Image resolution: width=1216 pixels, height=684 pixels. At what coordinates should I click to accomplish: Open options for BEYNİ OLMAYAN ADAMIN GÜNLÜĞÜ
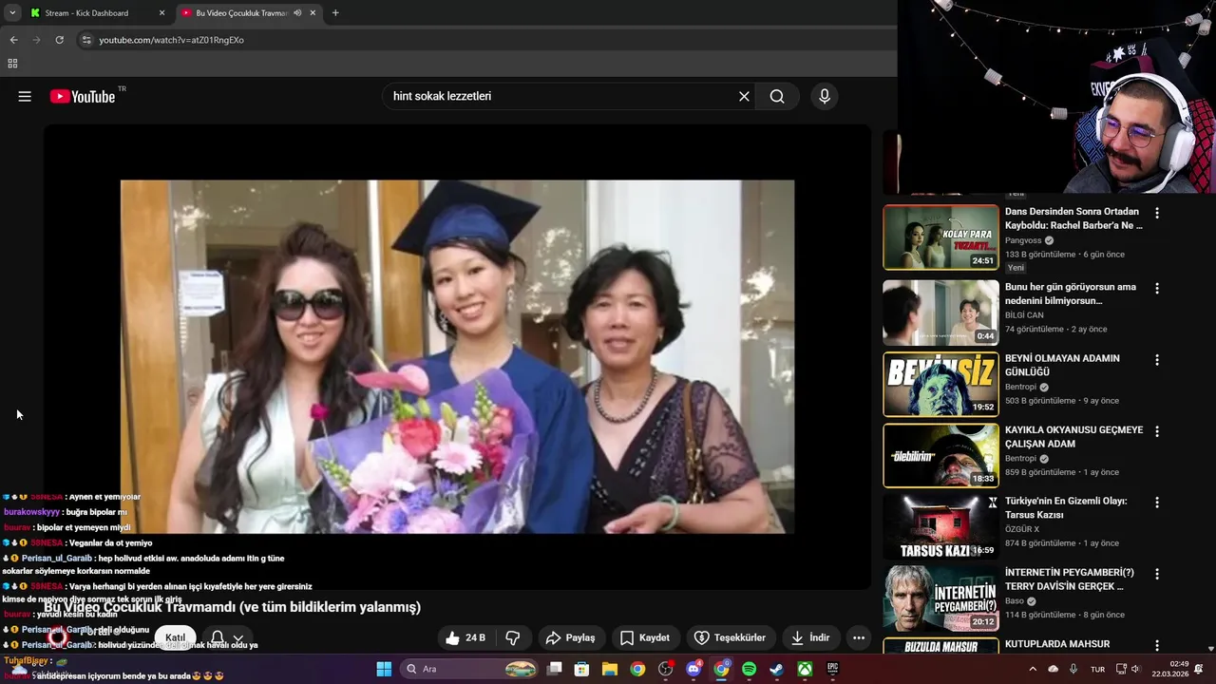[x=1157, y=360]
